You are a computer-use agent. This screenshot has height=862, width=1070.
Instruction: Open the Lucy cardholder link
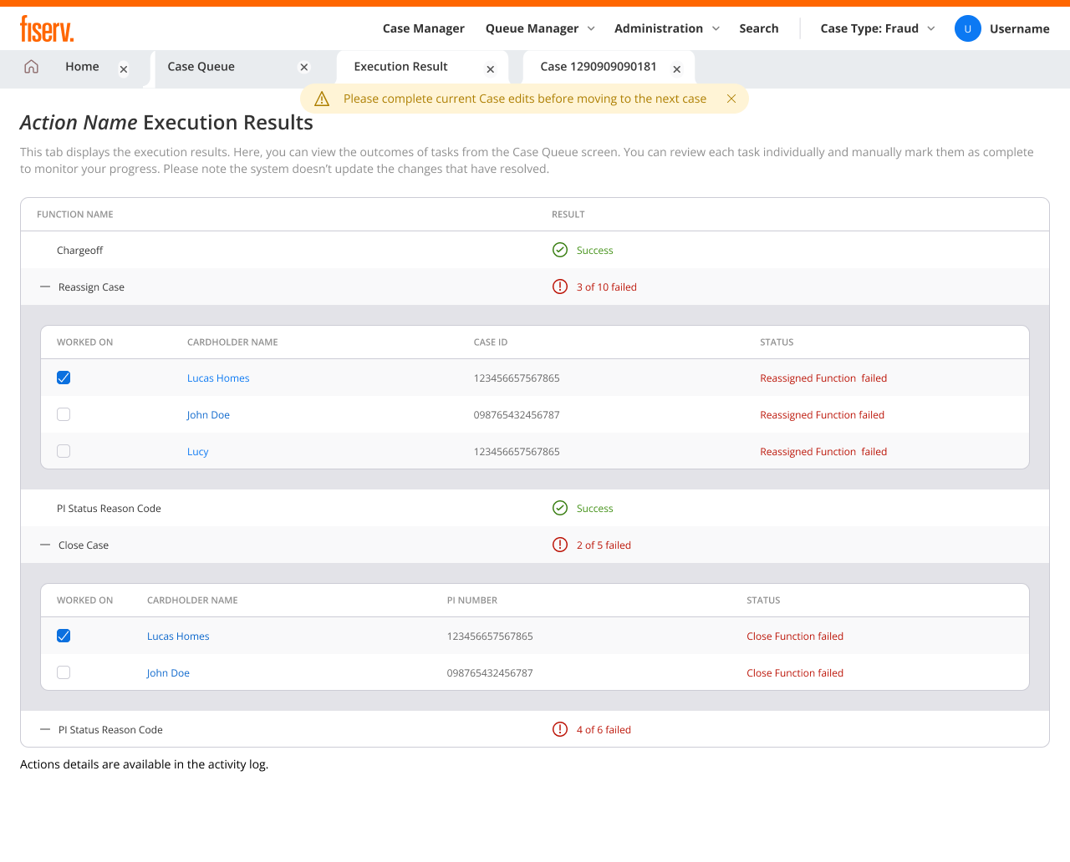(x=198, y=451)
